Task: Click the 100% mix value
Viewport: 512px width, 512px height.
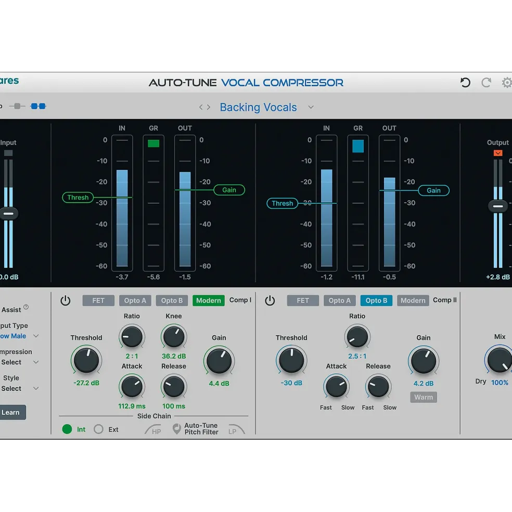Action: pyautogui.click(x=500, y=383)
